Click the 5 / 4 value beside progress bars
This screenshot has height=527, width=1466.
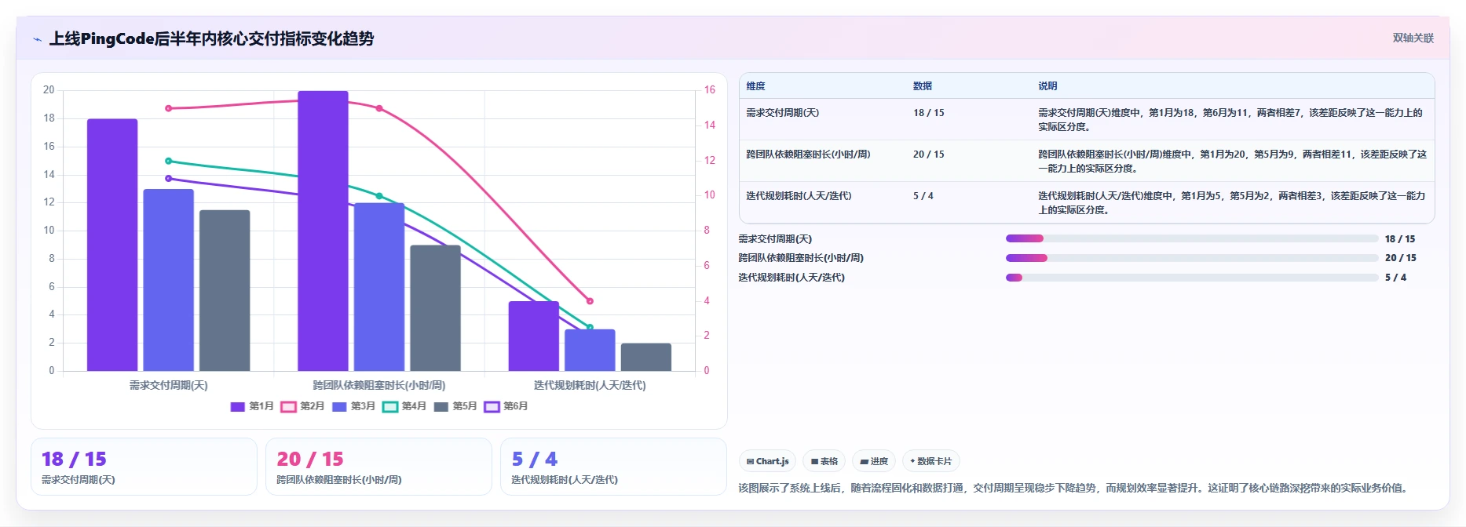click(1395, 278)
